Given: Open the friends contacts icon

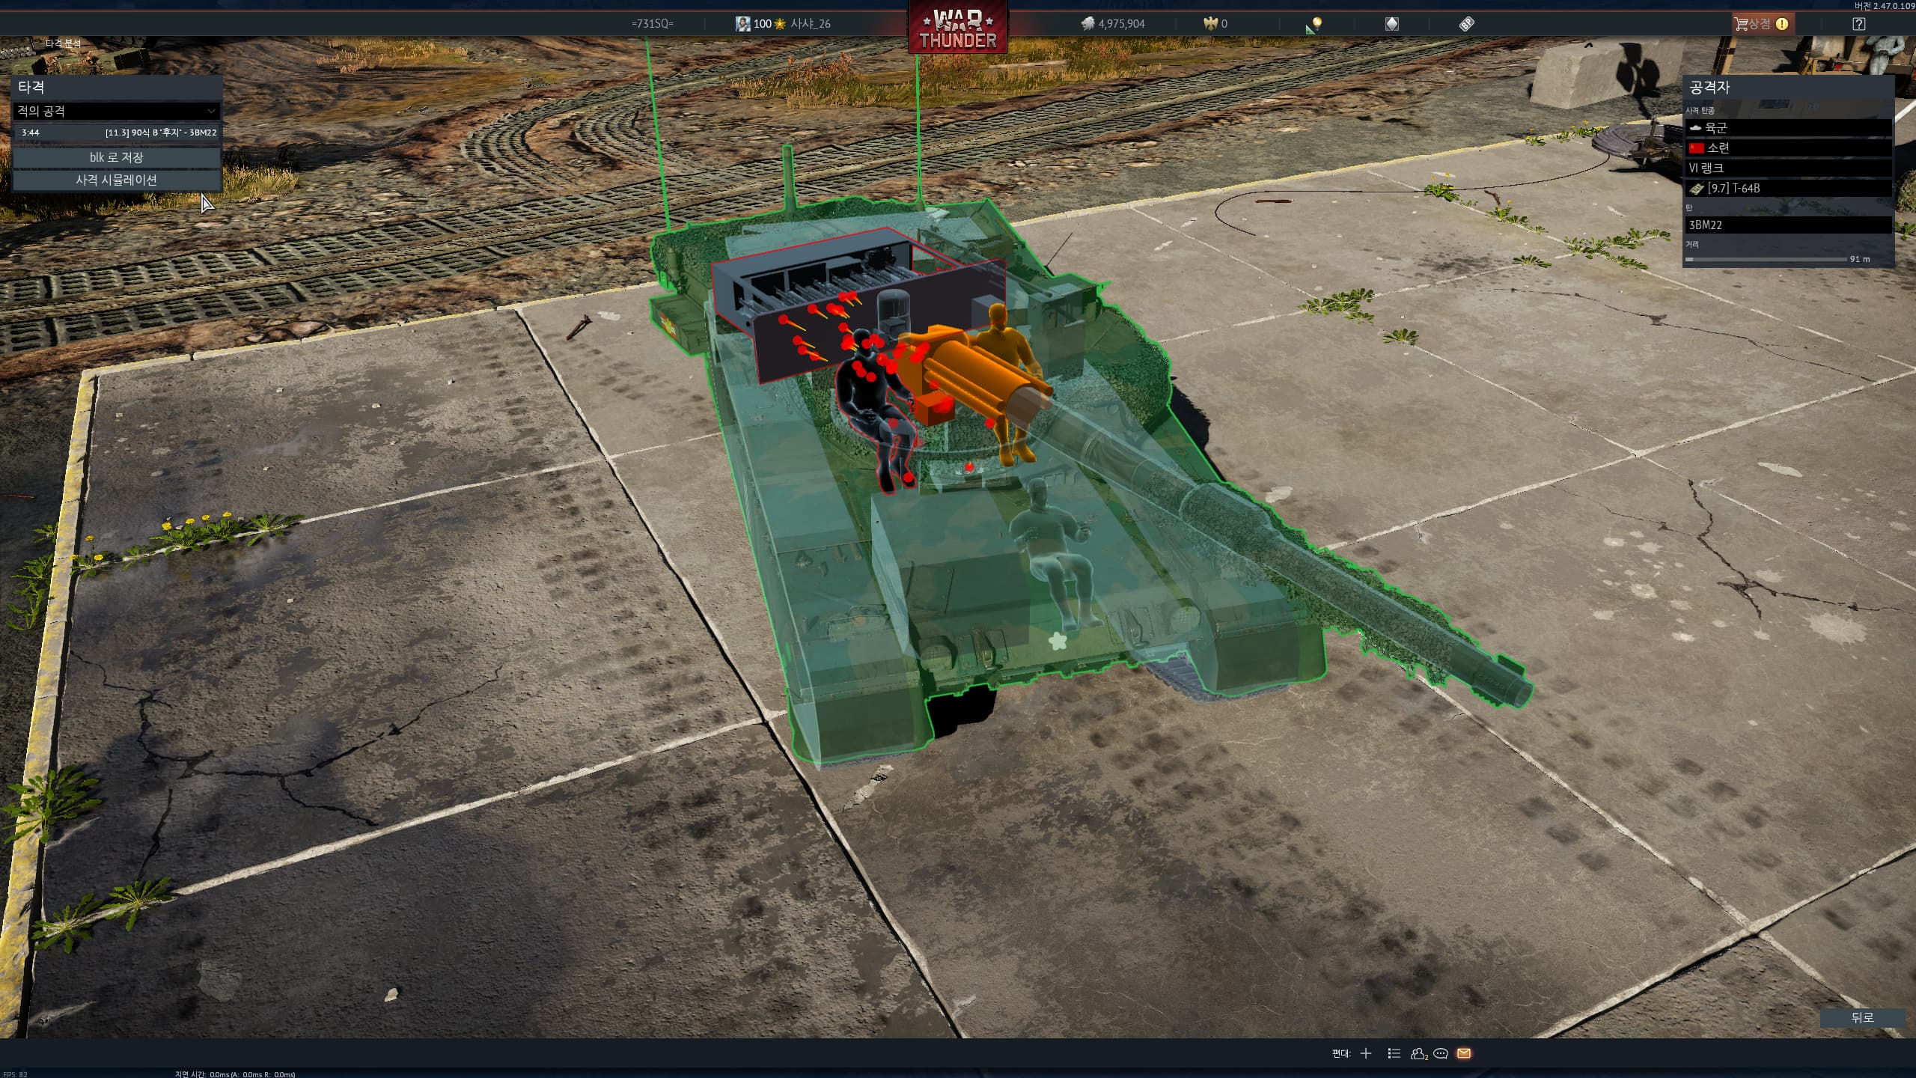Looking at the screenshot, I should 1418,1053.
